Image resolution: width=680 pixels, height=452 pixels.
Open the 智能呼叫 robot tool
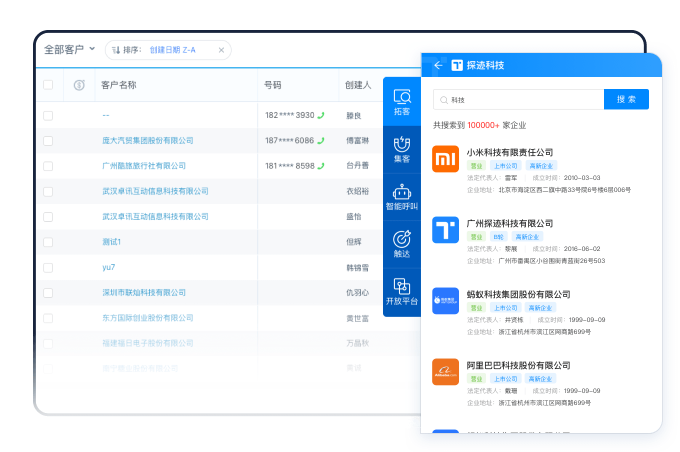coord(402,197)
